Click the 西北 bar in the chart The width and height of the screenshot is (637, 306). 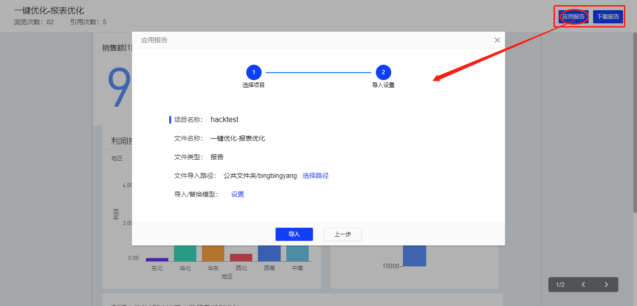[x=241, y=258]
